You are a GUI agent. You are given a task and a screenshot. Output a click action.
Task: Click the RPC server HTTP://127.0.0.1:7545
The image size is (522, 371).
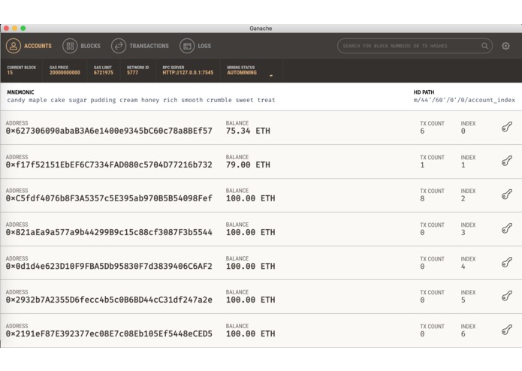coord(188,73)
